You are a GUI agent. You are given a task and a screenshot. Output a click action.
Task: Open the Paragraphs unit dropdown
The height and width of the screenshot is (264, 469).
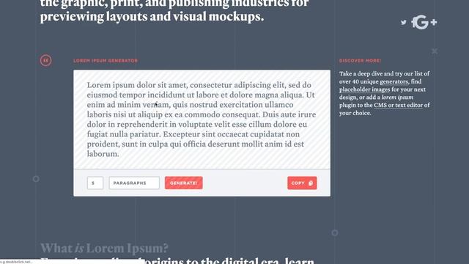coord(134,183)
